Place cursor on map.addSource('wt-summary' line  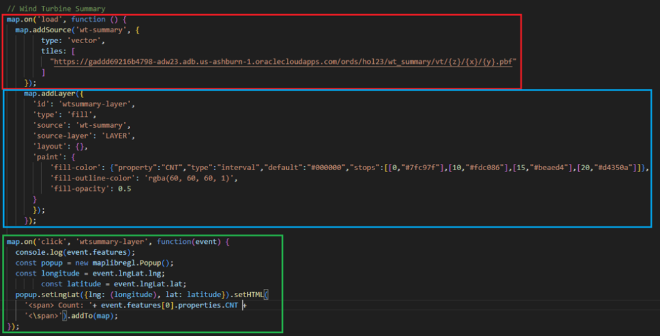[x=77, y=30]
